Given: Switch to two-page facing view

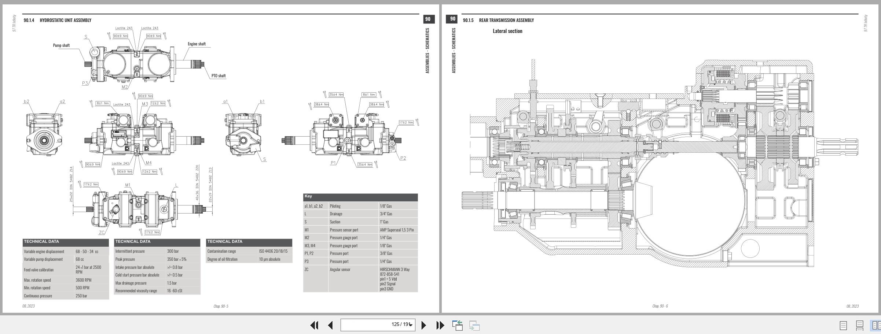Looking at the screenshot, I should [876, 325].
